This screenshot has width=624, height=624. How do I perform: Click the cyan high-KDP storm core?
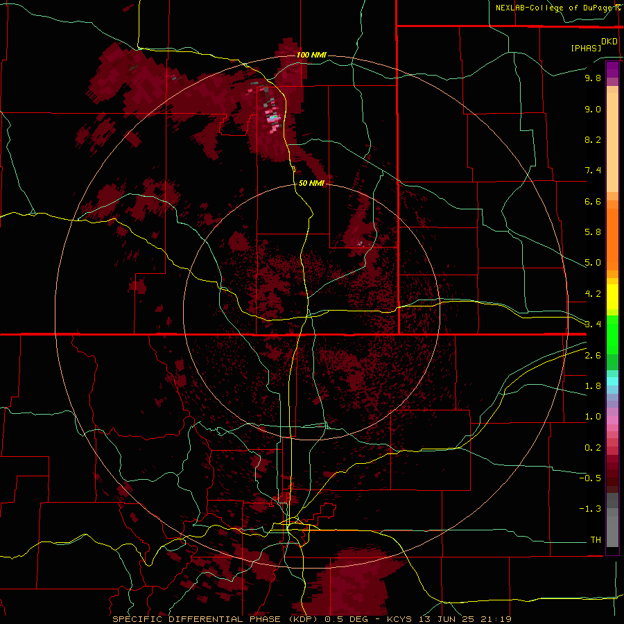[x=272, y=118]
